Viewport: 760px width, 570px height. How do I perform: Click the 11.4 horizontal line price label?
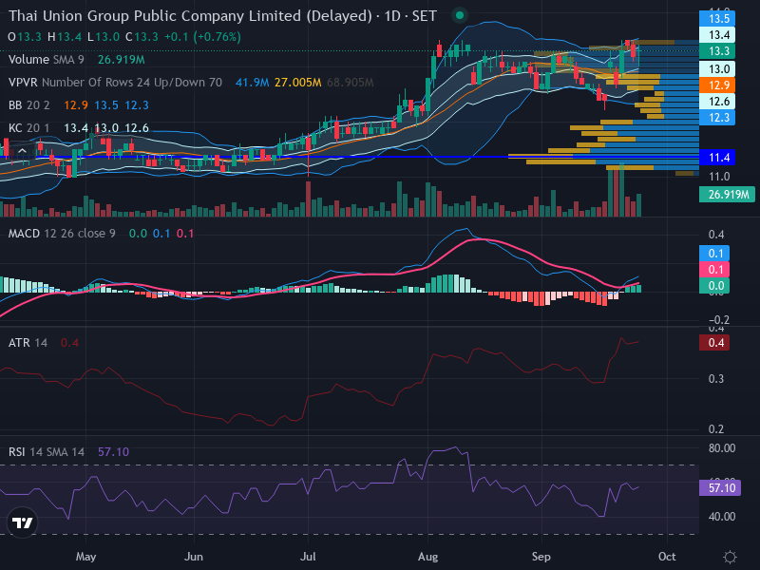point(717,158)
